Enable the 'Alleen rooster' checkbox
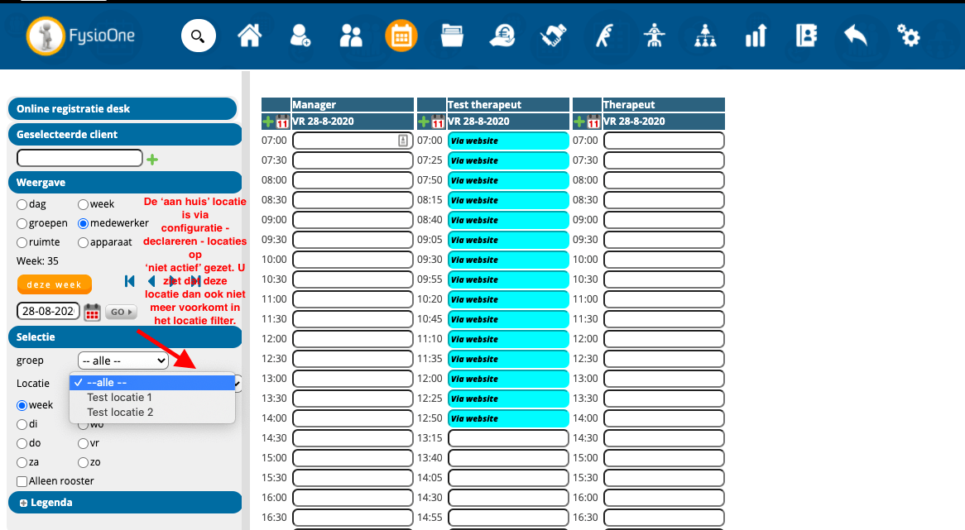965x530 pixels. click(22, 481)
